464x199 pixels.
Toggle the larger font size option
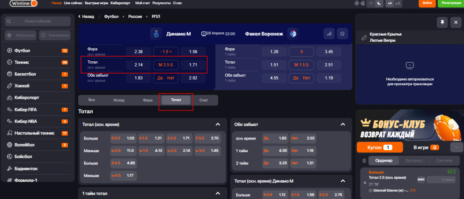398,3
